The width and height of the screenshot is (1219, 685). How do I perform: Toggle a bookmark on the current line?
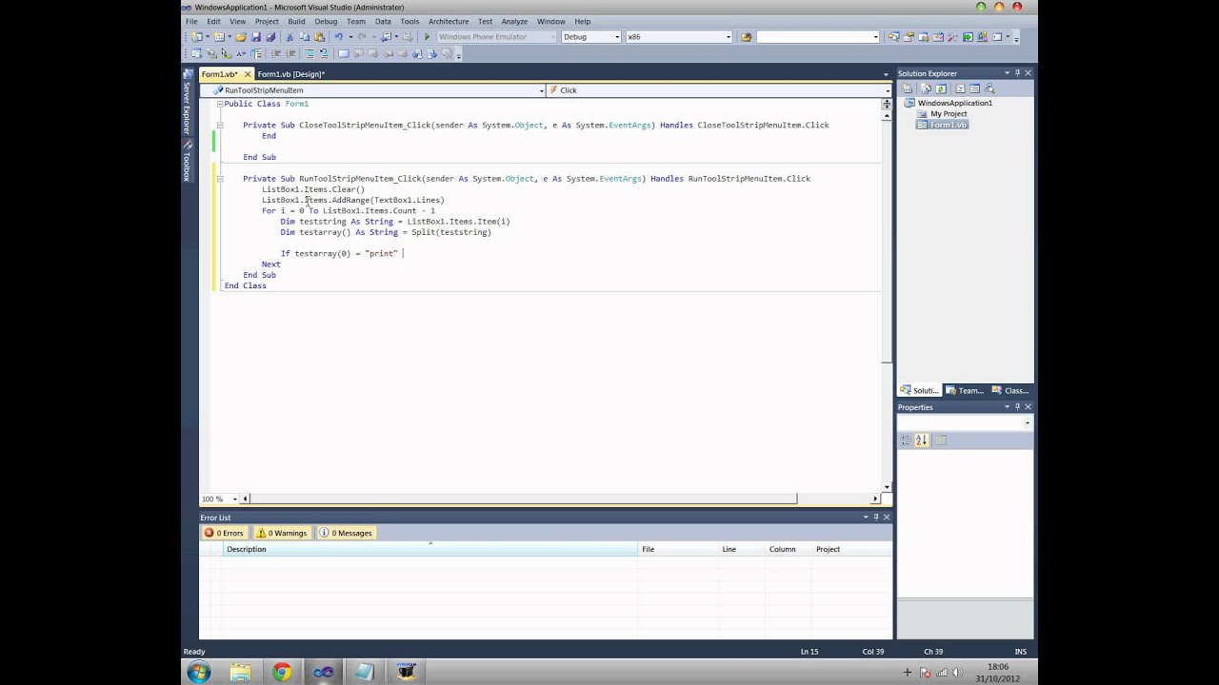pos(344,54)
